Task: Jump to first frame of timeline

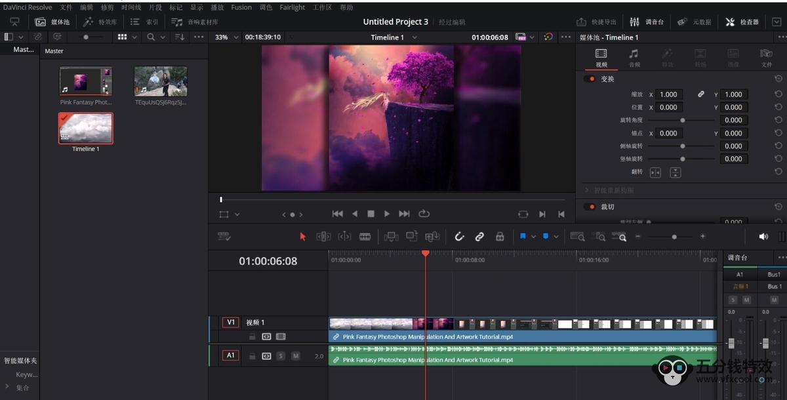Action: [x=338, y=214]
